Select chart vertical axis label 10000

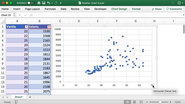(58, 29)
